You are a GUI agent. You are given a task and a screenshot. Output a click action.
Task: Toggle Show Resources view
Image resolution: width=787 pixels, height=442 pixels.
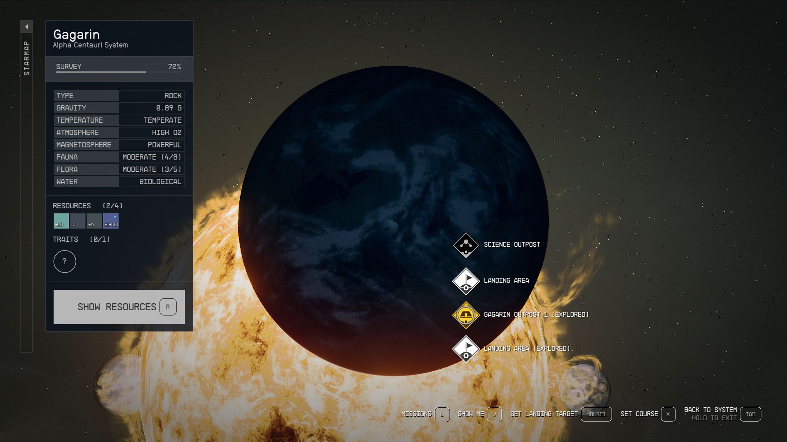click(119, 307)
